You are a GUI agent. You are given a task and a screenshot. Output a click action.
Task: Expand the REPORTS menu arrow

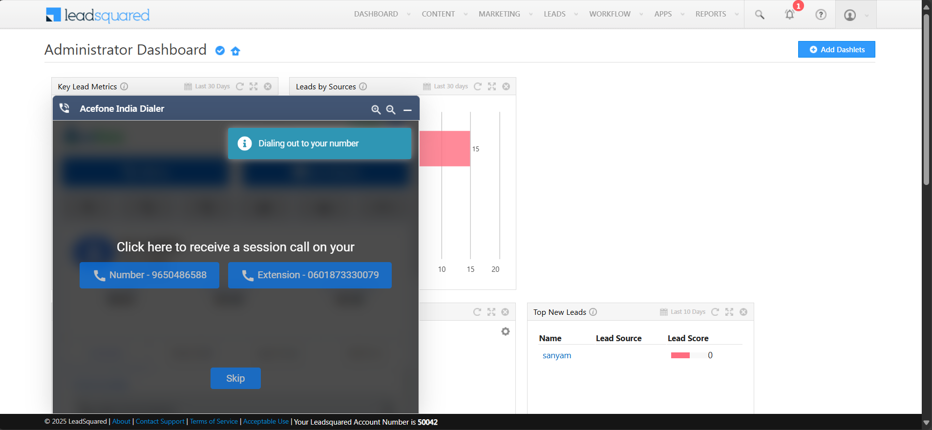(x=737, y=14)
